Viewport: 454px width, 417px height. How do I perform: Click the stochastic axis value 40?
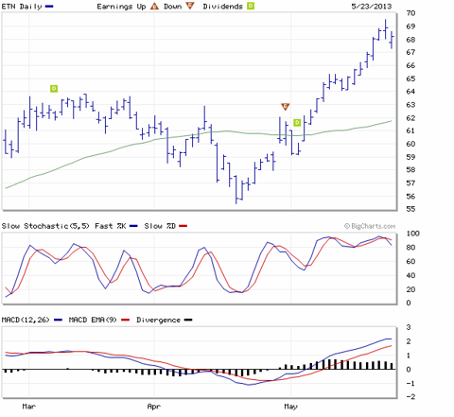coord(410,275)
